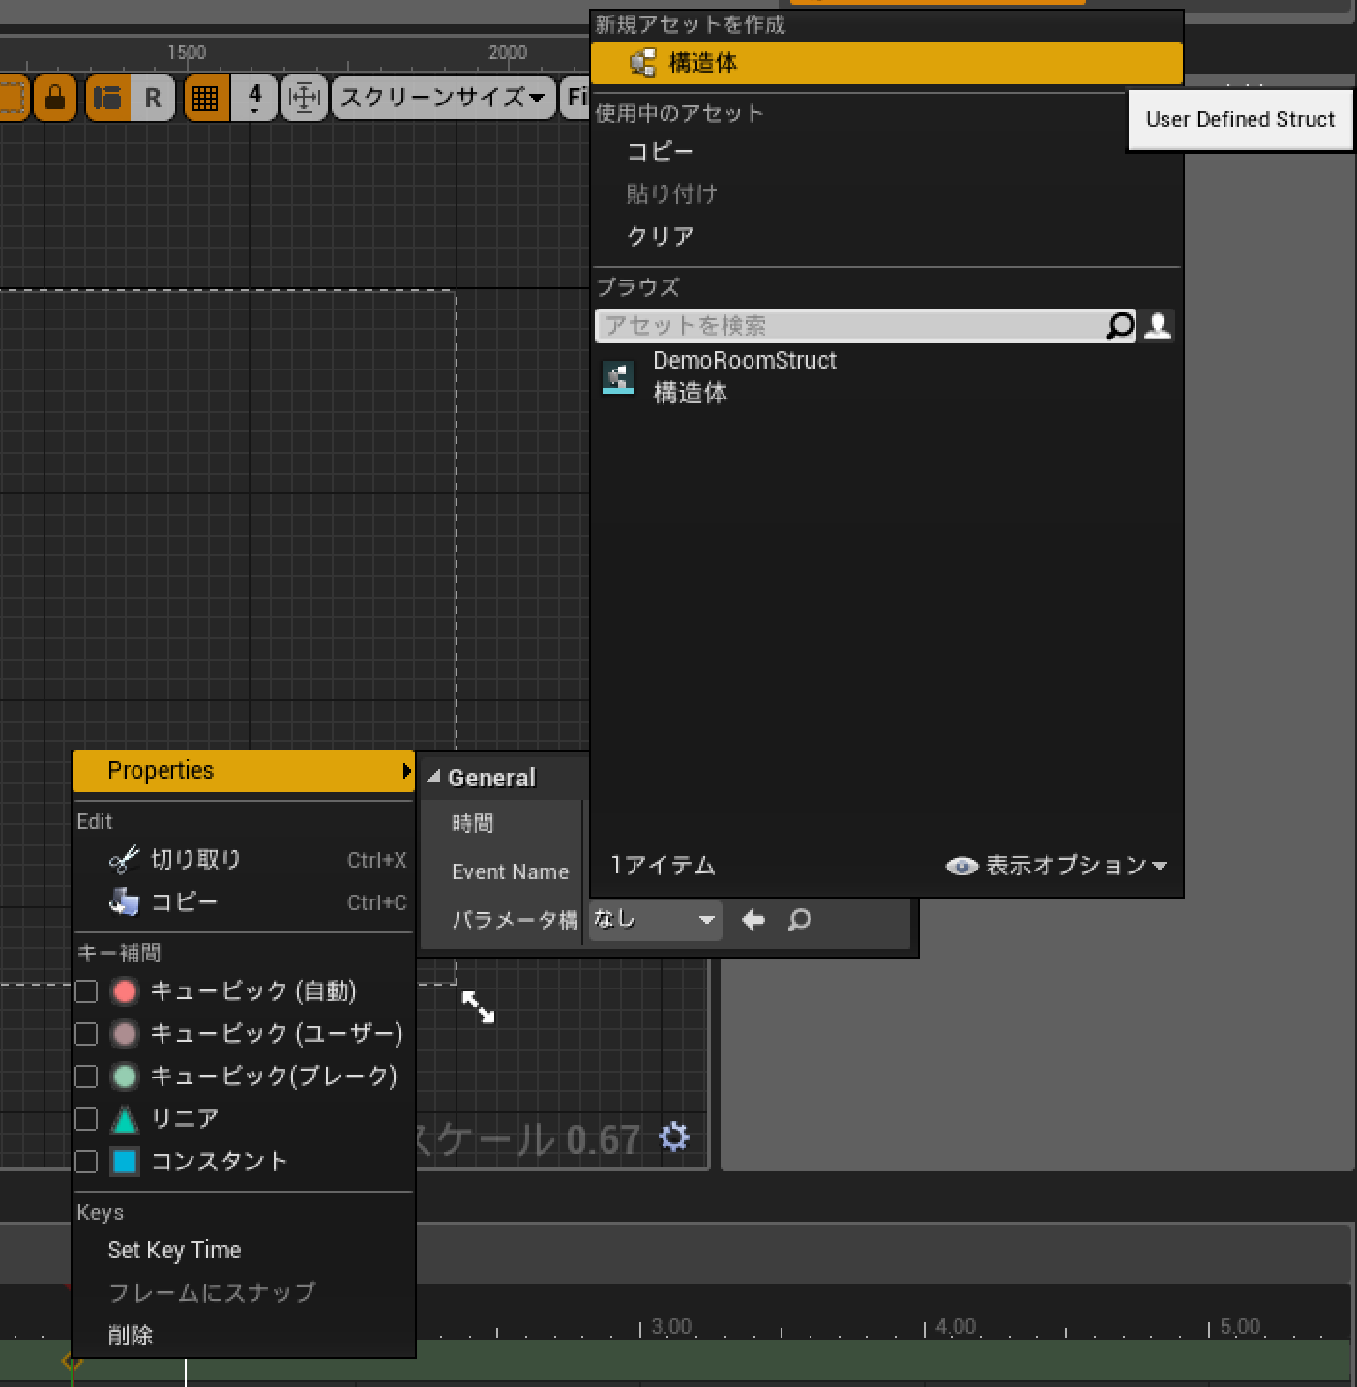Collapse the General section
The width and height of the screenshot is (1357, 1387).
pyautogui.click(x=434, y=777)
